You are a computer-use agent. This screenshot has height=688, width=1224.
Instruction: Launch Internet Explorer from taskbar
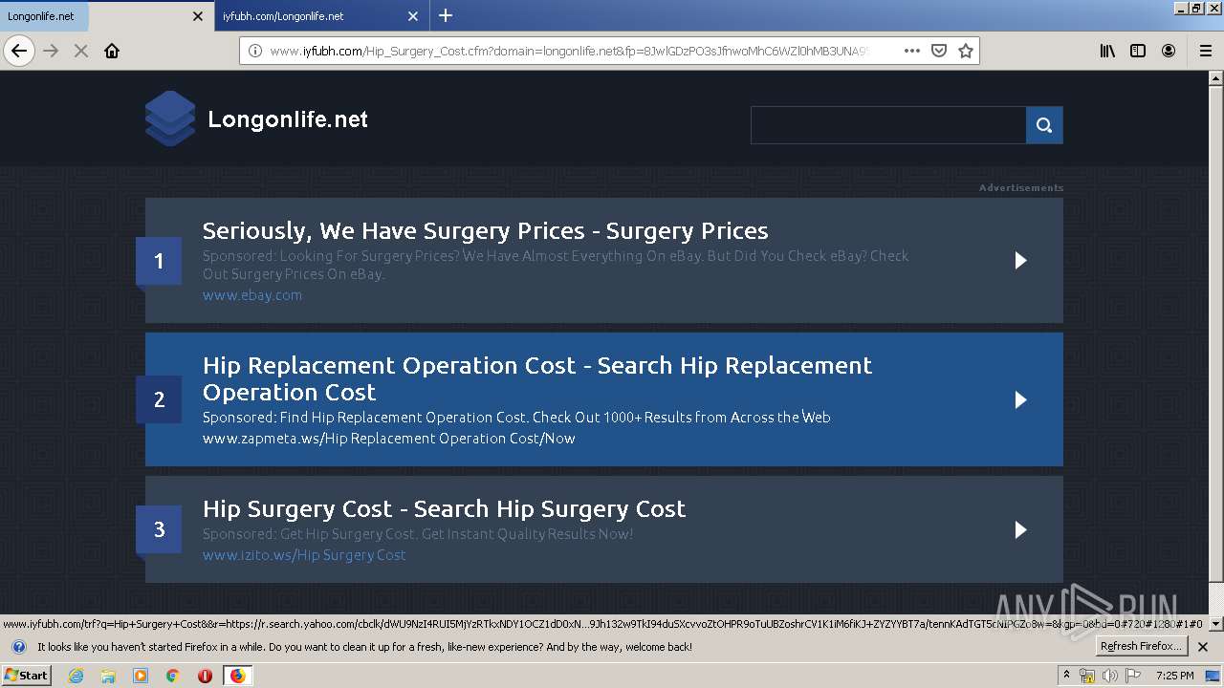(76, 676)
